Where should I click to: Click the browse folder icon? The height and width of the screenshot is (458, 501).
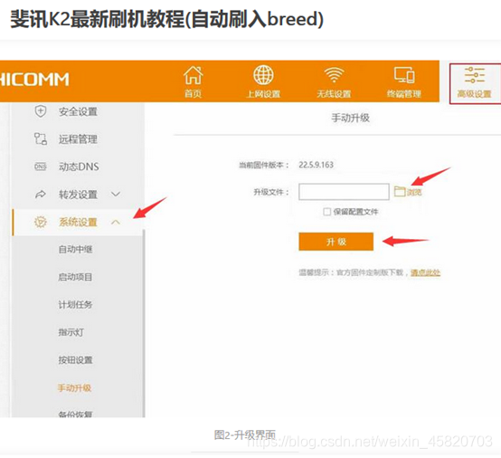[400, 191]
